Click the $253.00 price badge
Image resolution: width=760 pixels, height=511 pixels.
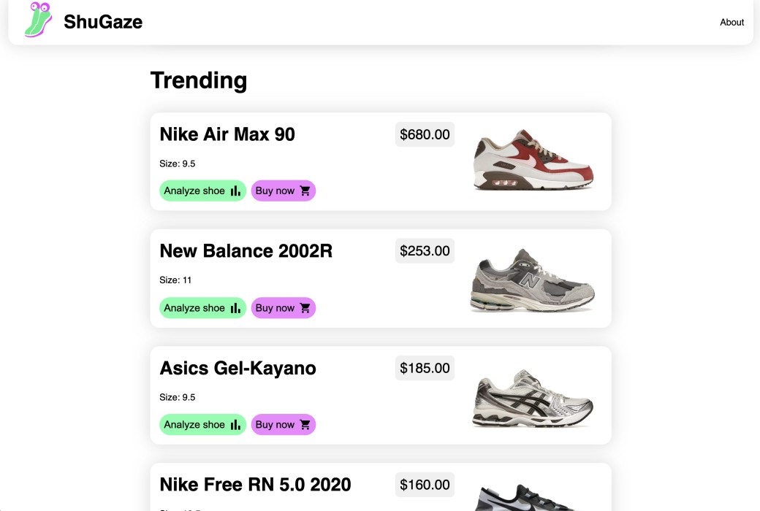[x=425, y=251]
